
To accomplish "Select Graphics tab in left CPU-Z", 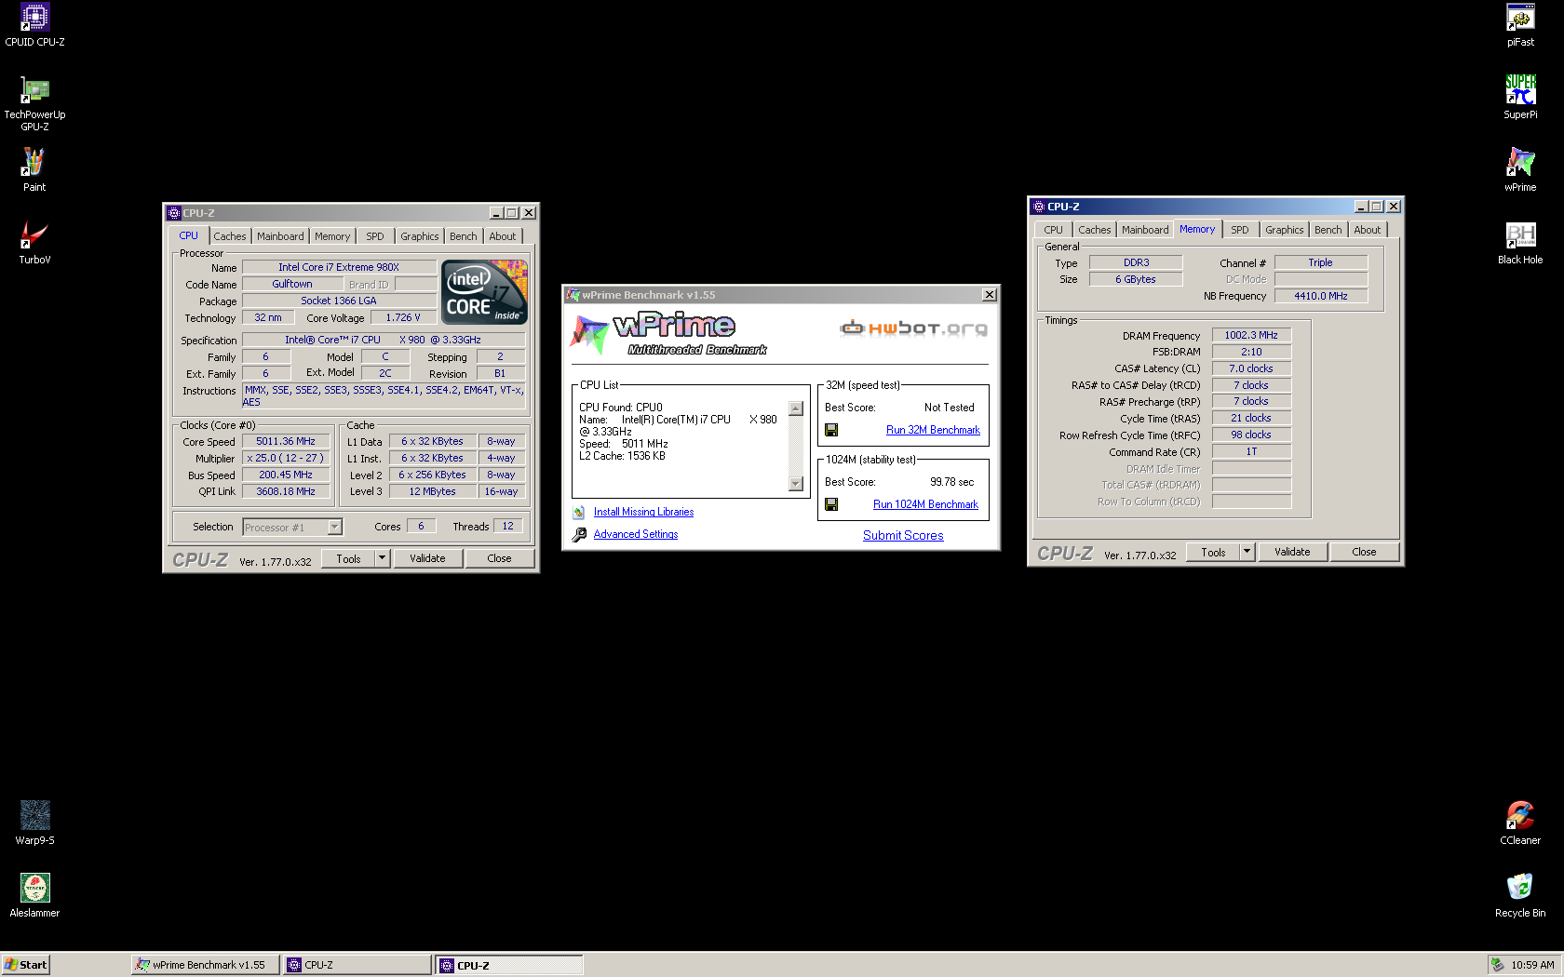I will click(x=420, y=236).
